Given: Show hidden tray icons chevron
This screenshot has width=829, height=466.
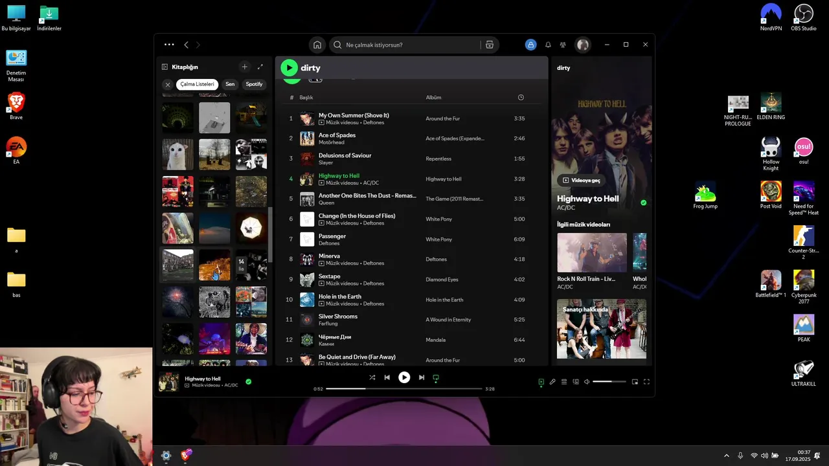Looking at the screenshot, I should [726, 456].
